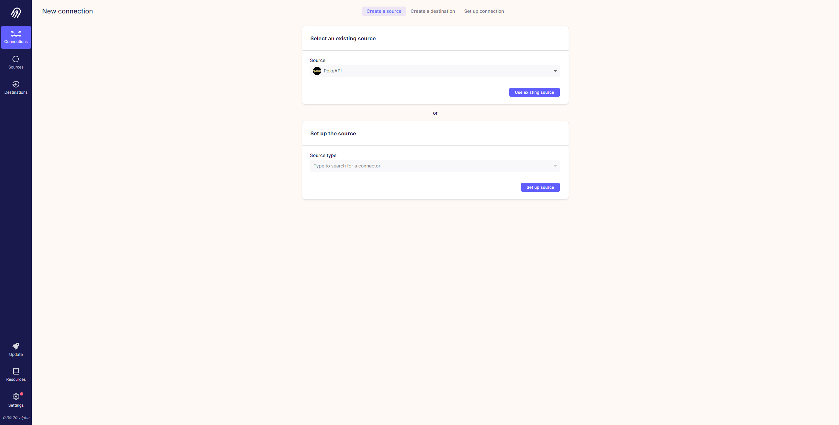Click the Select an existing source heading

click(343, 38)
